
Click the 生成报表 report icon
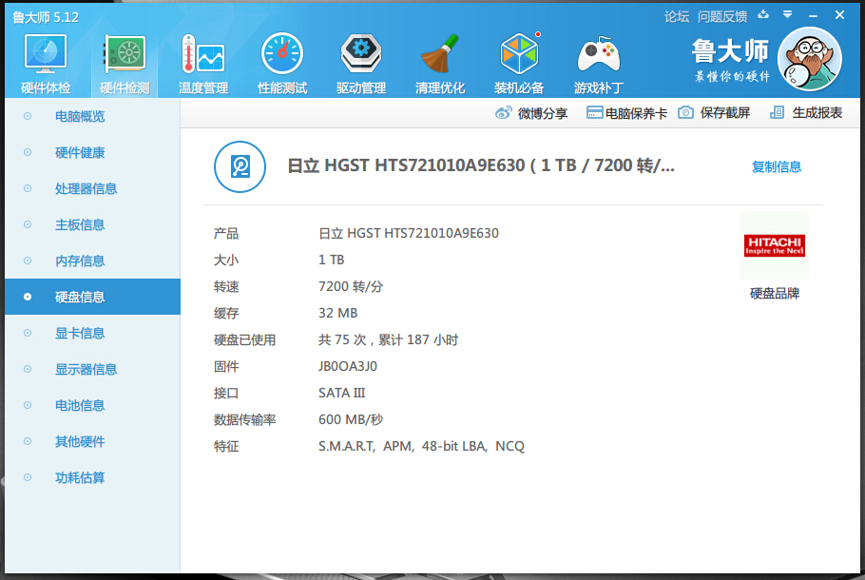pyautogui.click(x=777, y=112)
